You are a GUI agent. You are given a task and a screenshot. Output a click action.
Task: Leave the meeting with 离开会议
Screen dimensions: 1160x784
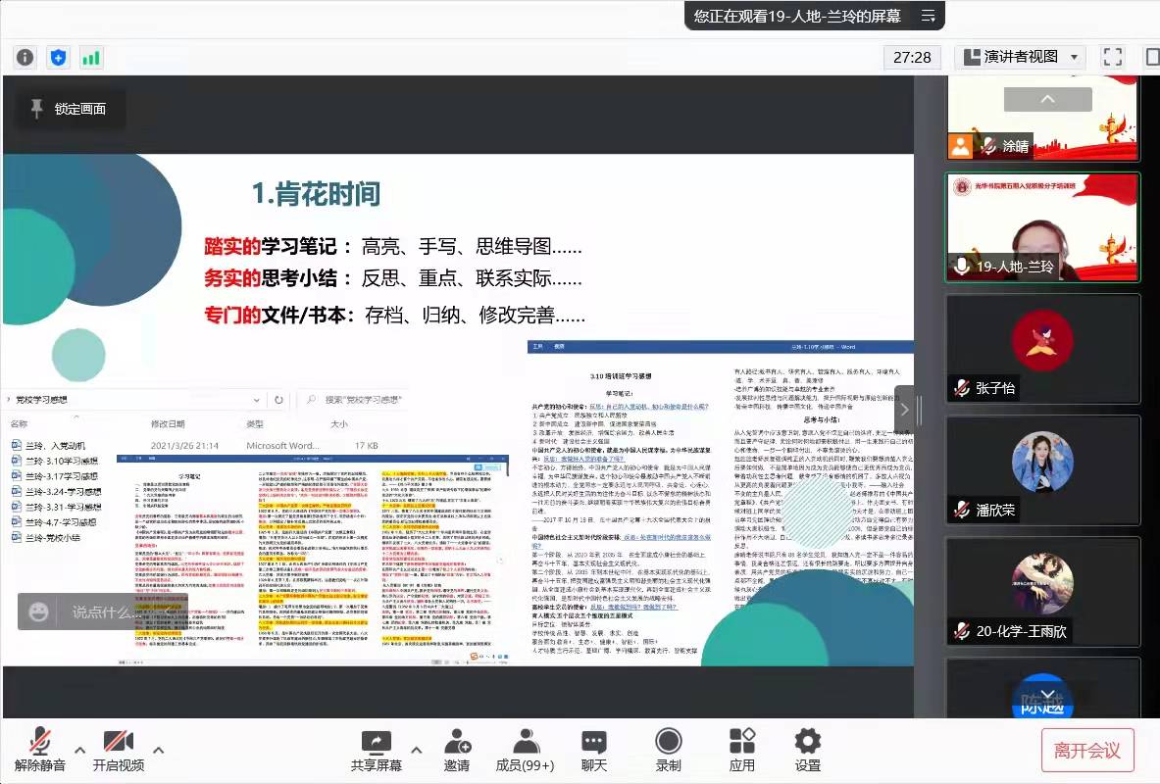[x=1086, y=751]
